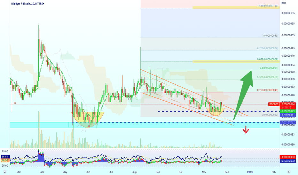The image size is (298, 175).
Task: Click the 0.00000052 price axis label
Action: [288, 87]
